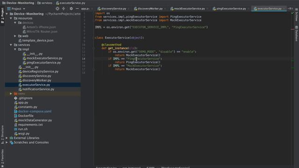Switch to the app.py editor tab

85,9
